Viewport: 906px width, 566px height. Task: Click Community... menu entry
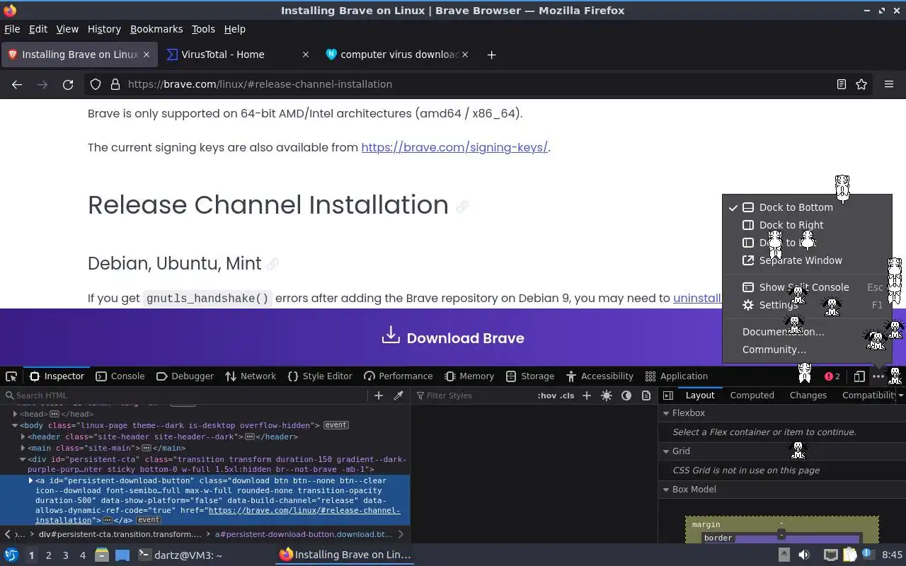pyautogui.click(x=807, y=350)
